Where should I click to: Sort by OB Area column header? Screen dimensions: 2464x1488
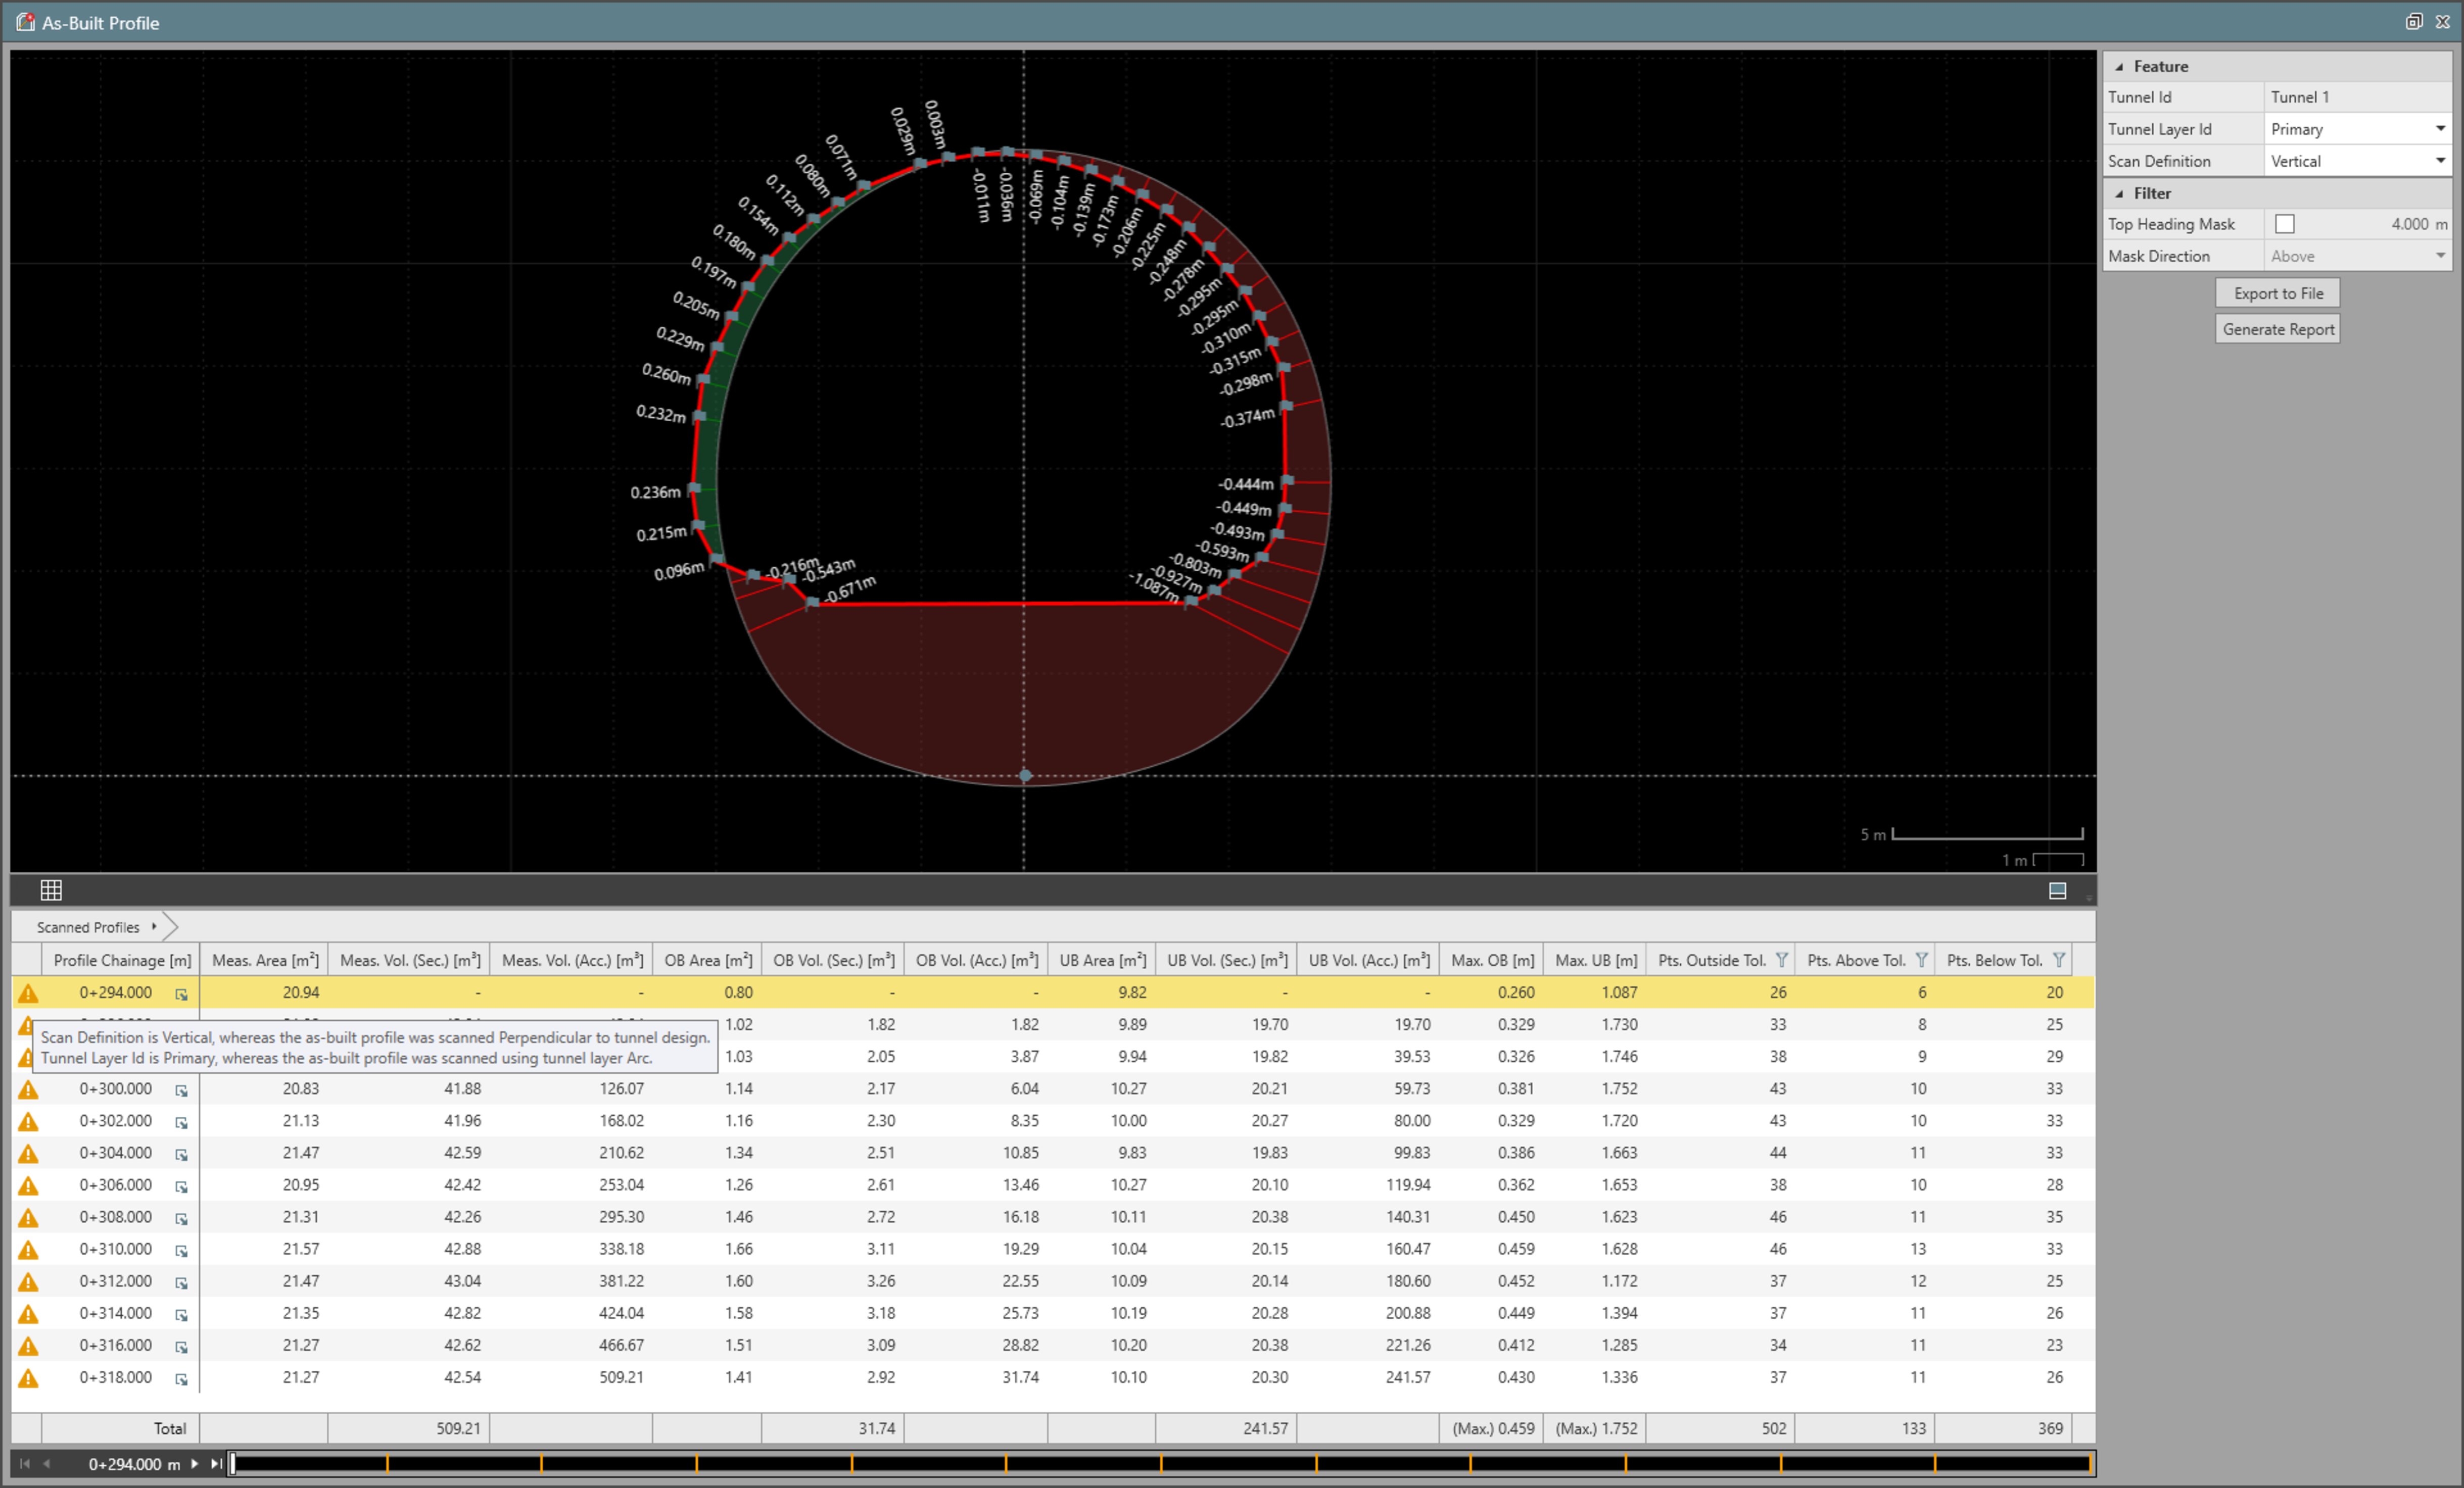tap(707, 959)
